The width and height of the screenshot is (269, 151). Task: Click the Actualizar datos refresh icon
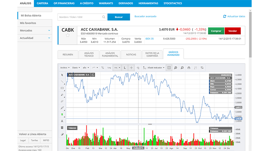click(x=225, y=17)
